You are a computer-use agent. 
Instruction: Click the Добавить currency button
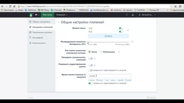(108, 36)
